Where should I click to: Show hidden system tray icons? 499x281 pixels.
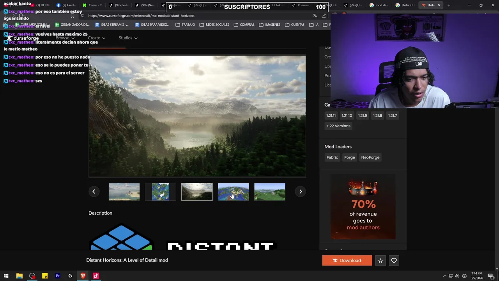tap(444, 276)
